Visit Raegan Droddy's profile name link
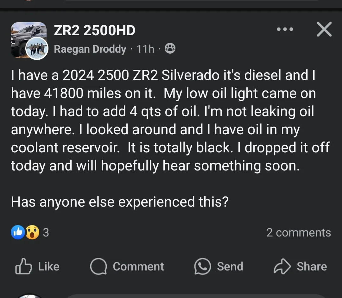Image resolution: width=342 pixels, height=298 pixels. pyautogui.click(x=90, y=49)
